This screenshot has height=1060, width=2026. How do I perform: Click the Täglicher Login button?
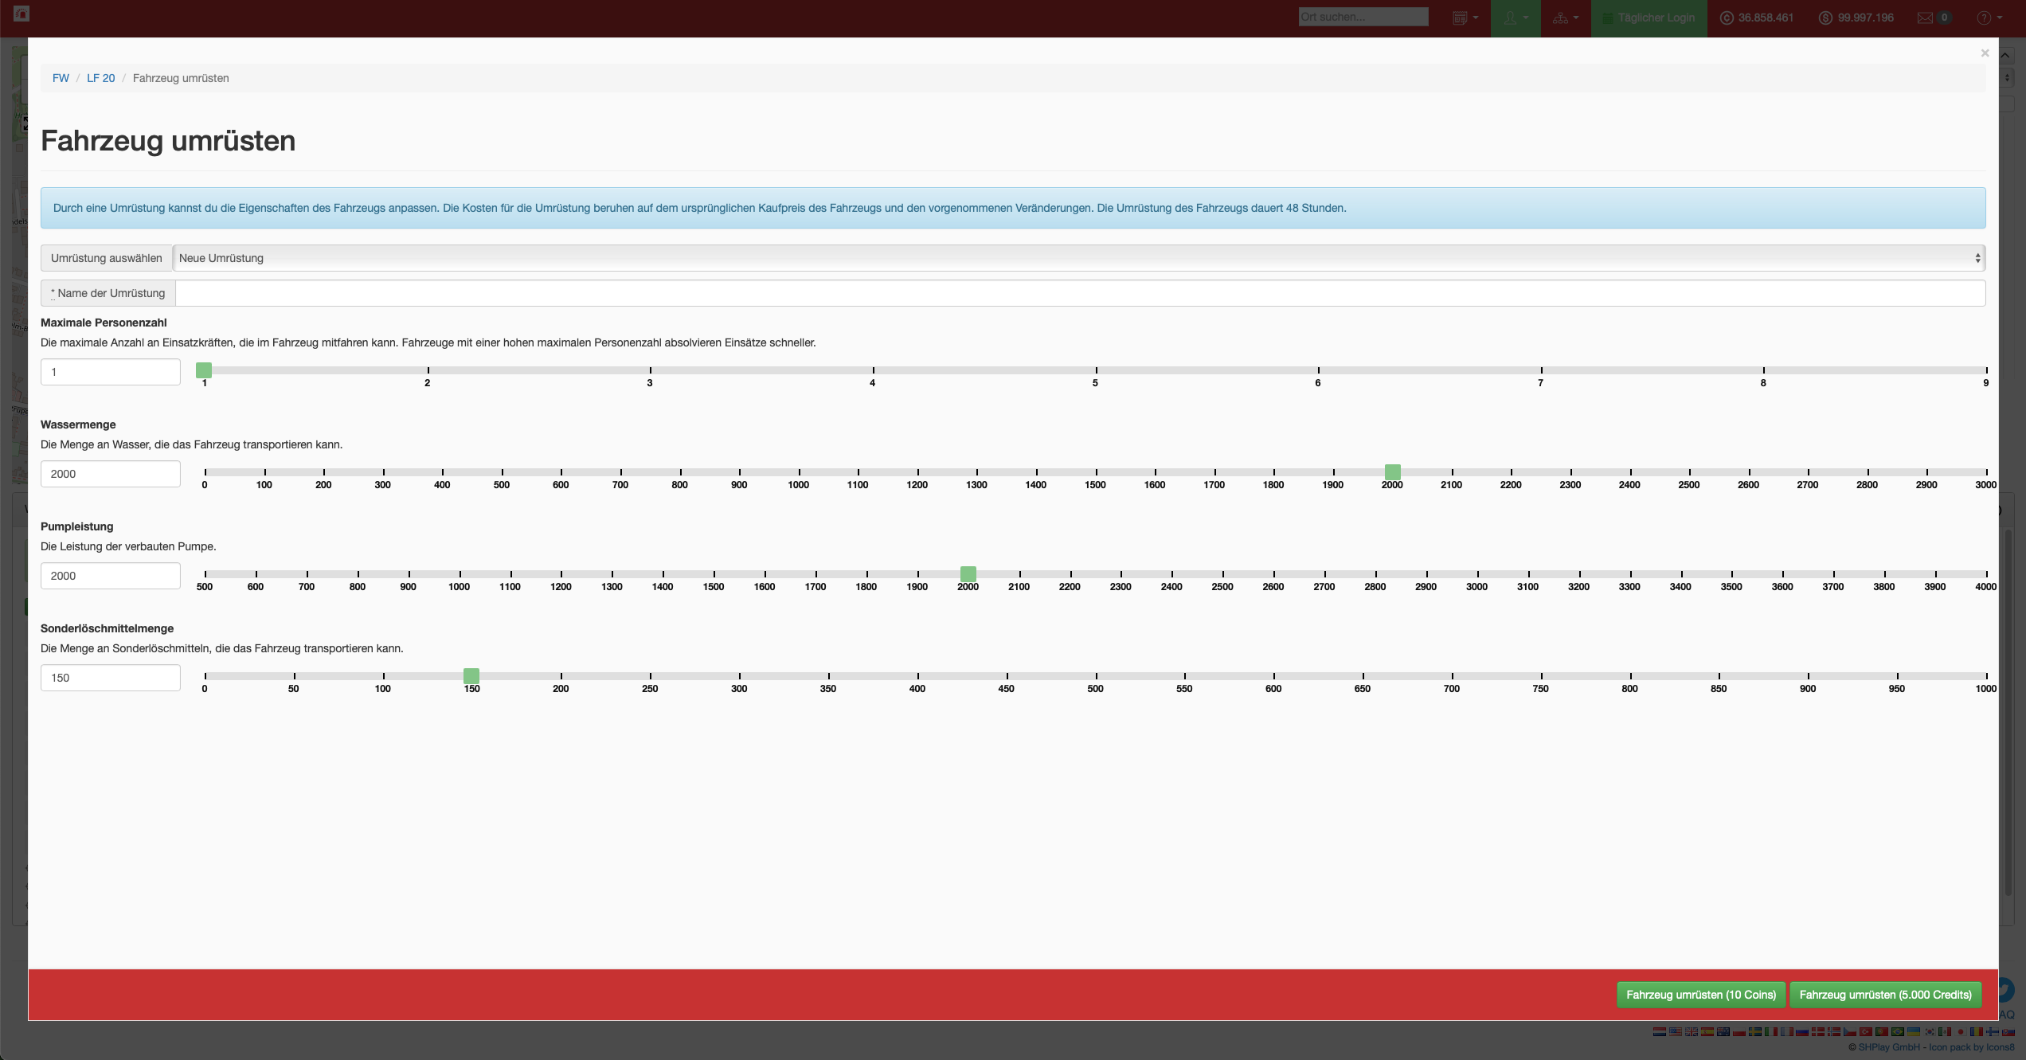click(1649, 18)
